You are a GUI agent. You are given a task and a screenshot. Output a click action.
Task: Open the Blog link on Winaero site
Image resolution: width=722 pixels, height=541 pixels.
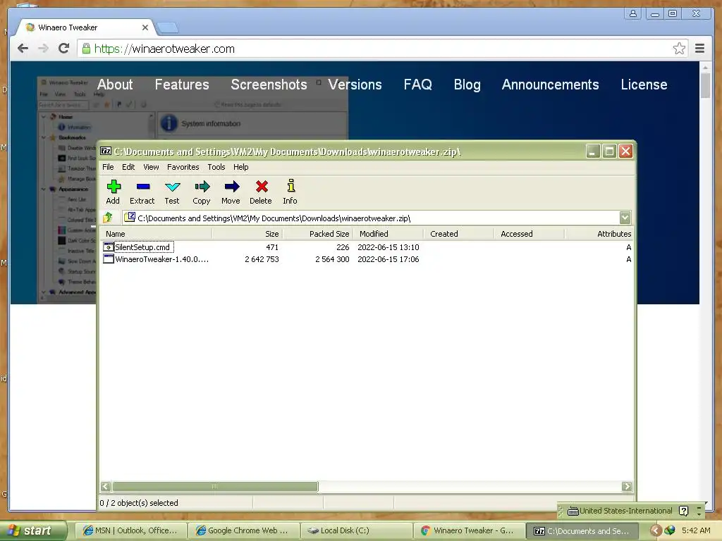tap(467, 85)
